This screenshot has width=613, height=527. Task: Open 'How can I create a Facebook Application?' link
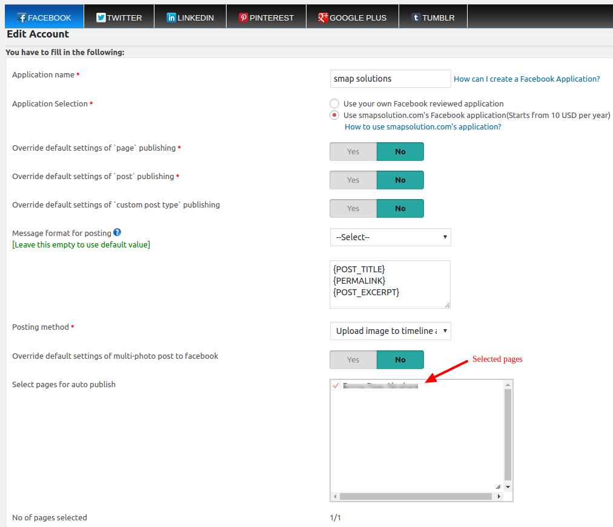(x=526, y=79)
